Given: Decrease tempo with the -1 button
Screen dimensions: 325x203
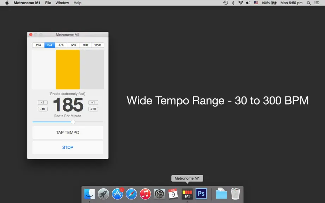Looking at the screenshot, I should click(x=43, y=103).
